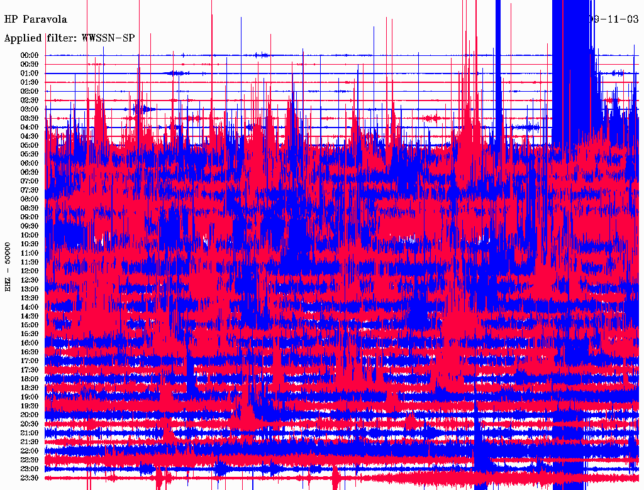Select the 01:30 time row label
Image resolution: width=644 pixels, height=490 pixels.
click(x=30, y=82)
